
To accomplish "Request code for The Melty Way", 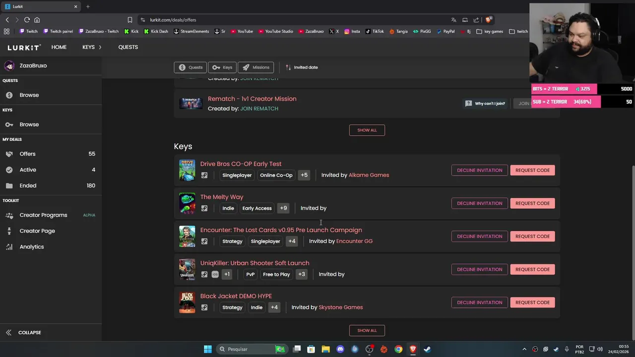I will (532, 203).
